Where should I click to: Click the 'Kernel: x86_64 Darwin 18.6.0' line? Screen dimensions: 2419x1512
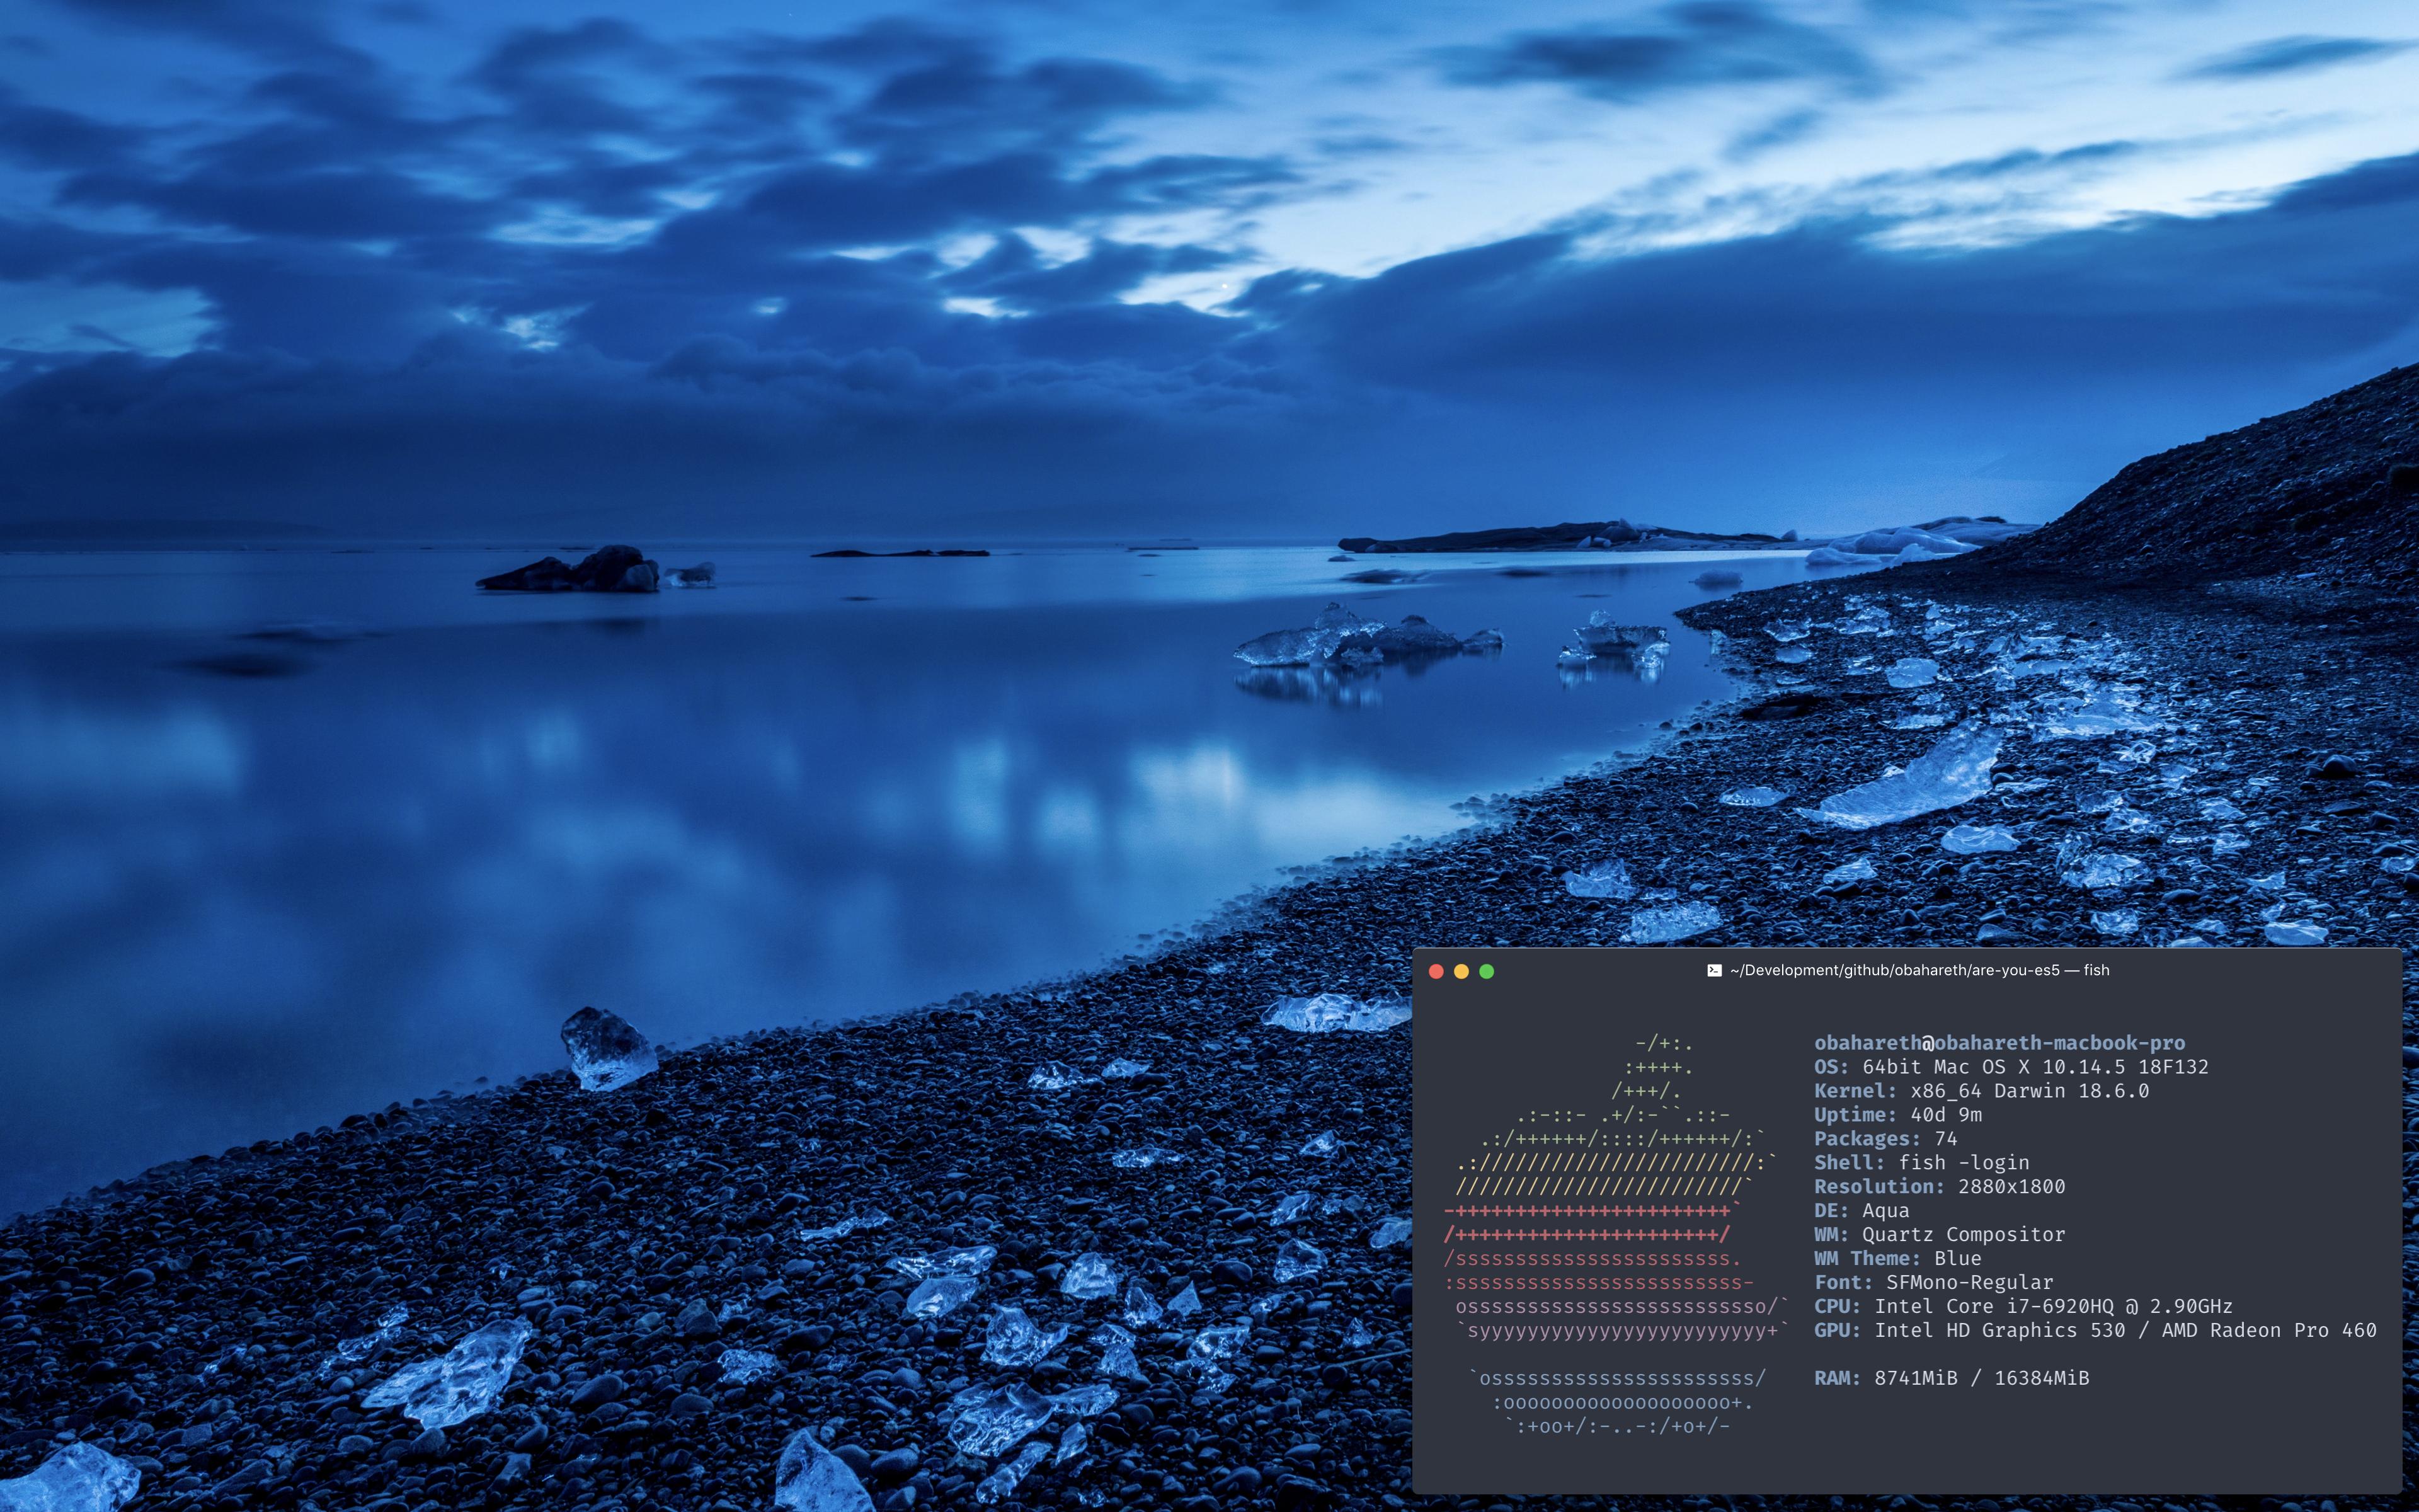coord(1981,1091)
